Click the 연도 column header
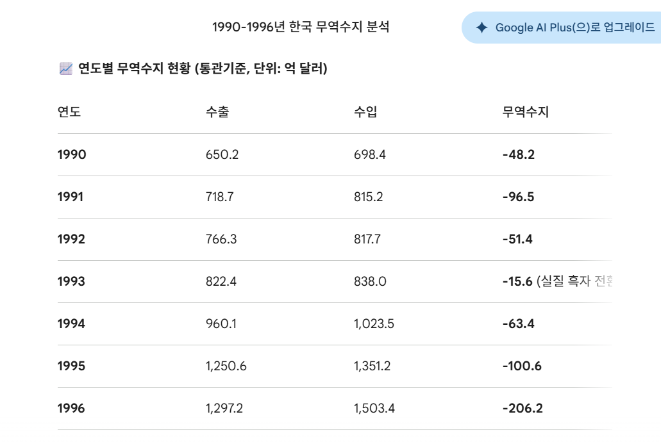Image resolution: width=661 pixels, height=444 pixels. pos(69,112)
